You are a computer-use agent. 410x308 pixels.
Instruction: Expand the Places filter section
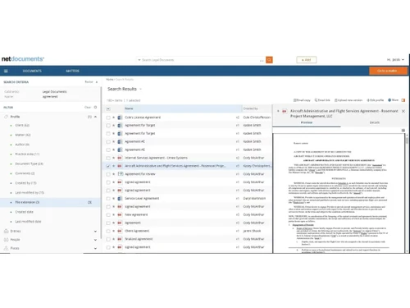[95, 249]
